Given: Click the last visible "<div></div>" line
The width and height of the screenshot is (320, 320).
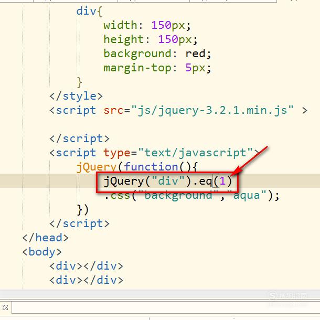Looking at the screenshot, I should coord(87,280).
